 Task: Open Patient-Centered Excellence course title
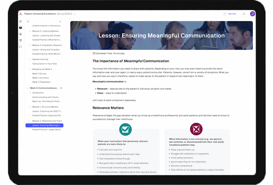(x=40, y=14)
